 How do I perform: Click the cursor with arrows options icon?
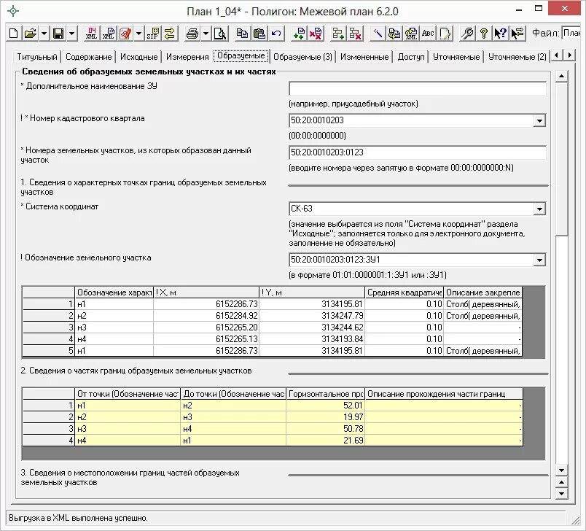pyautogui.click(x=518, y=34)
